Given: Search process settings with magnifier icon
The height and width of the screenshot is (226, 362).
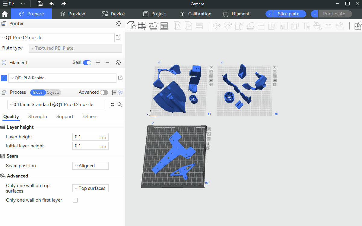Looking at the screenshot, I should [120, 105].
